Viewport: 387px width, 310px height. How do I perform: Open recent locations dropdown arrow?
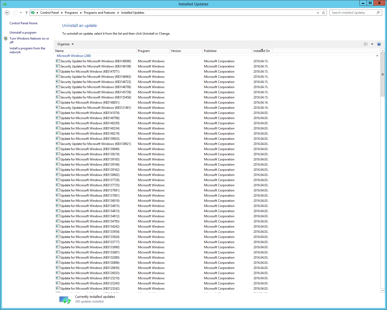21,13
